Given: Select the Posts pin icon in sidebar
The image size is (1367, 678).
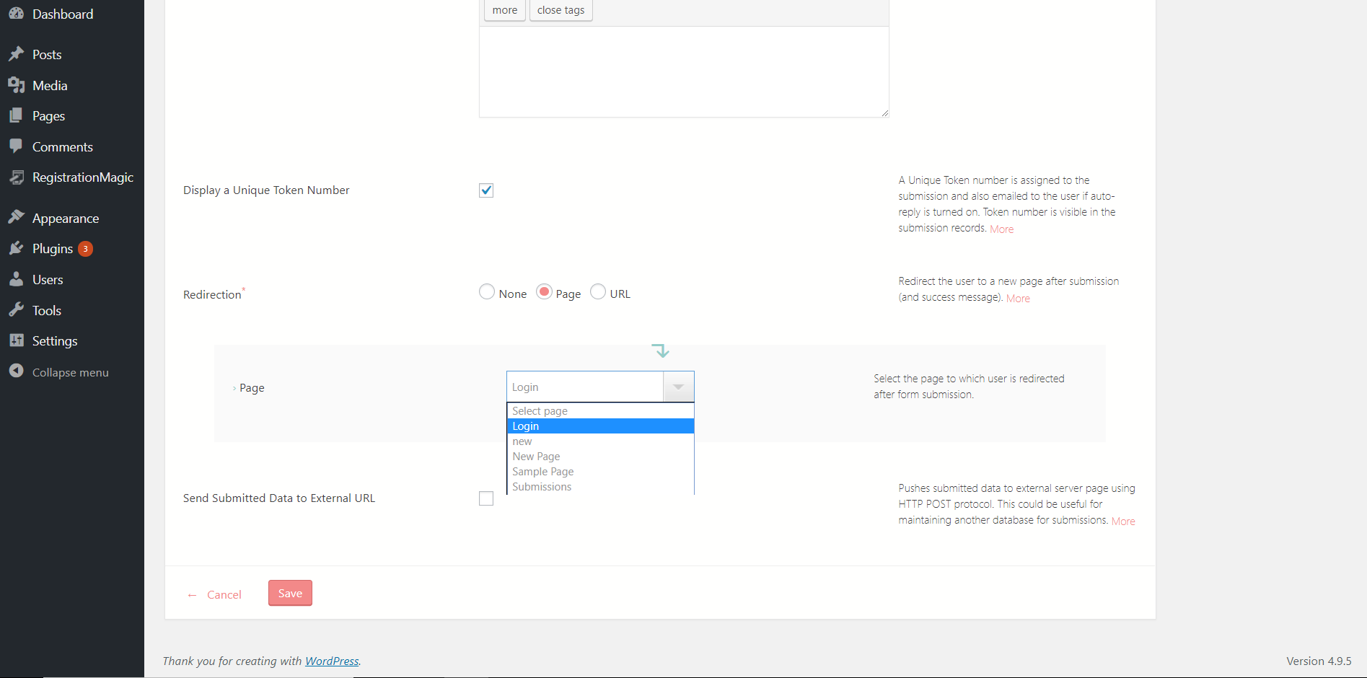Looking at the screenshot, I should [17, 54].
